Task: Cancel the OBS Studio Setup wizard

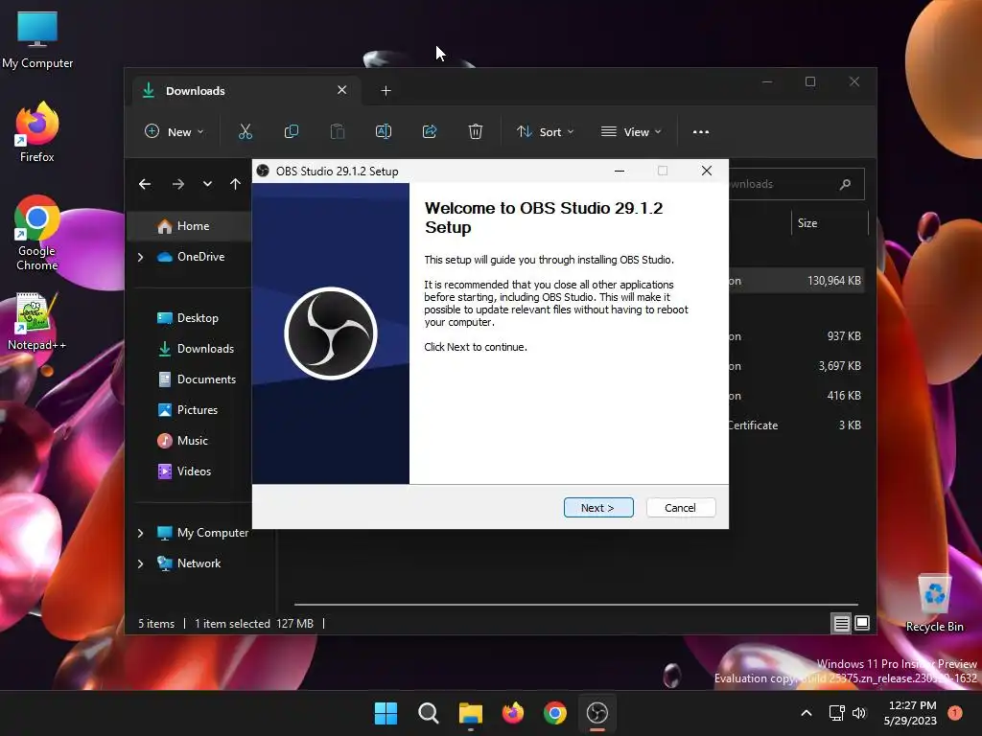Action: [x=680, y=508]
